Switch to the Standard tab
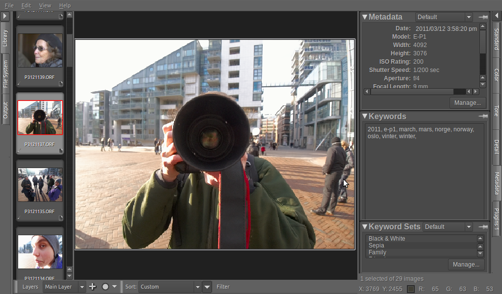Screen dimensions: 502x294 pos(497,39)
